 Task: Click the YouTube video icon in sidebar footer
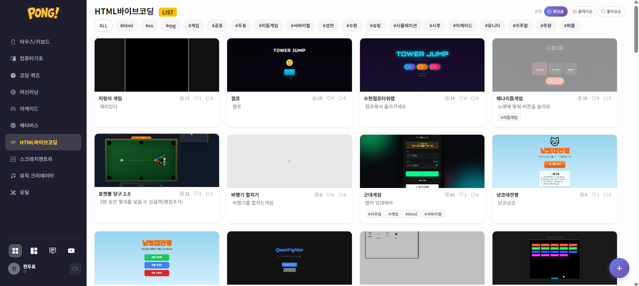coord(71,251)
